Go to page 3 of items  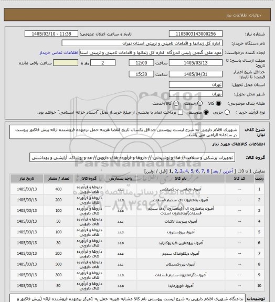[181, 171]
